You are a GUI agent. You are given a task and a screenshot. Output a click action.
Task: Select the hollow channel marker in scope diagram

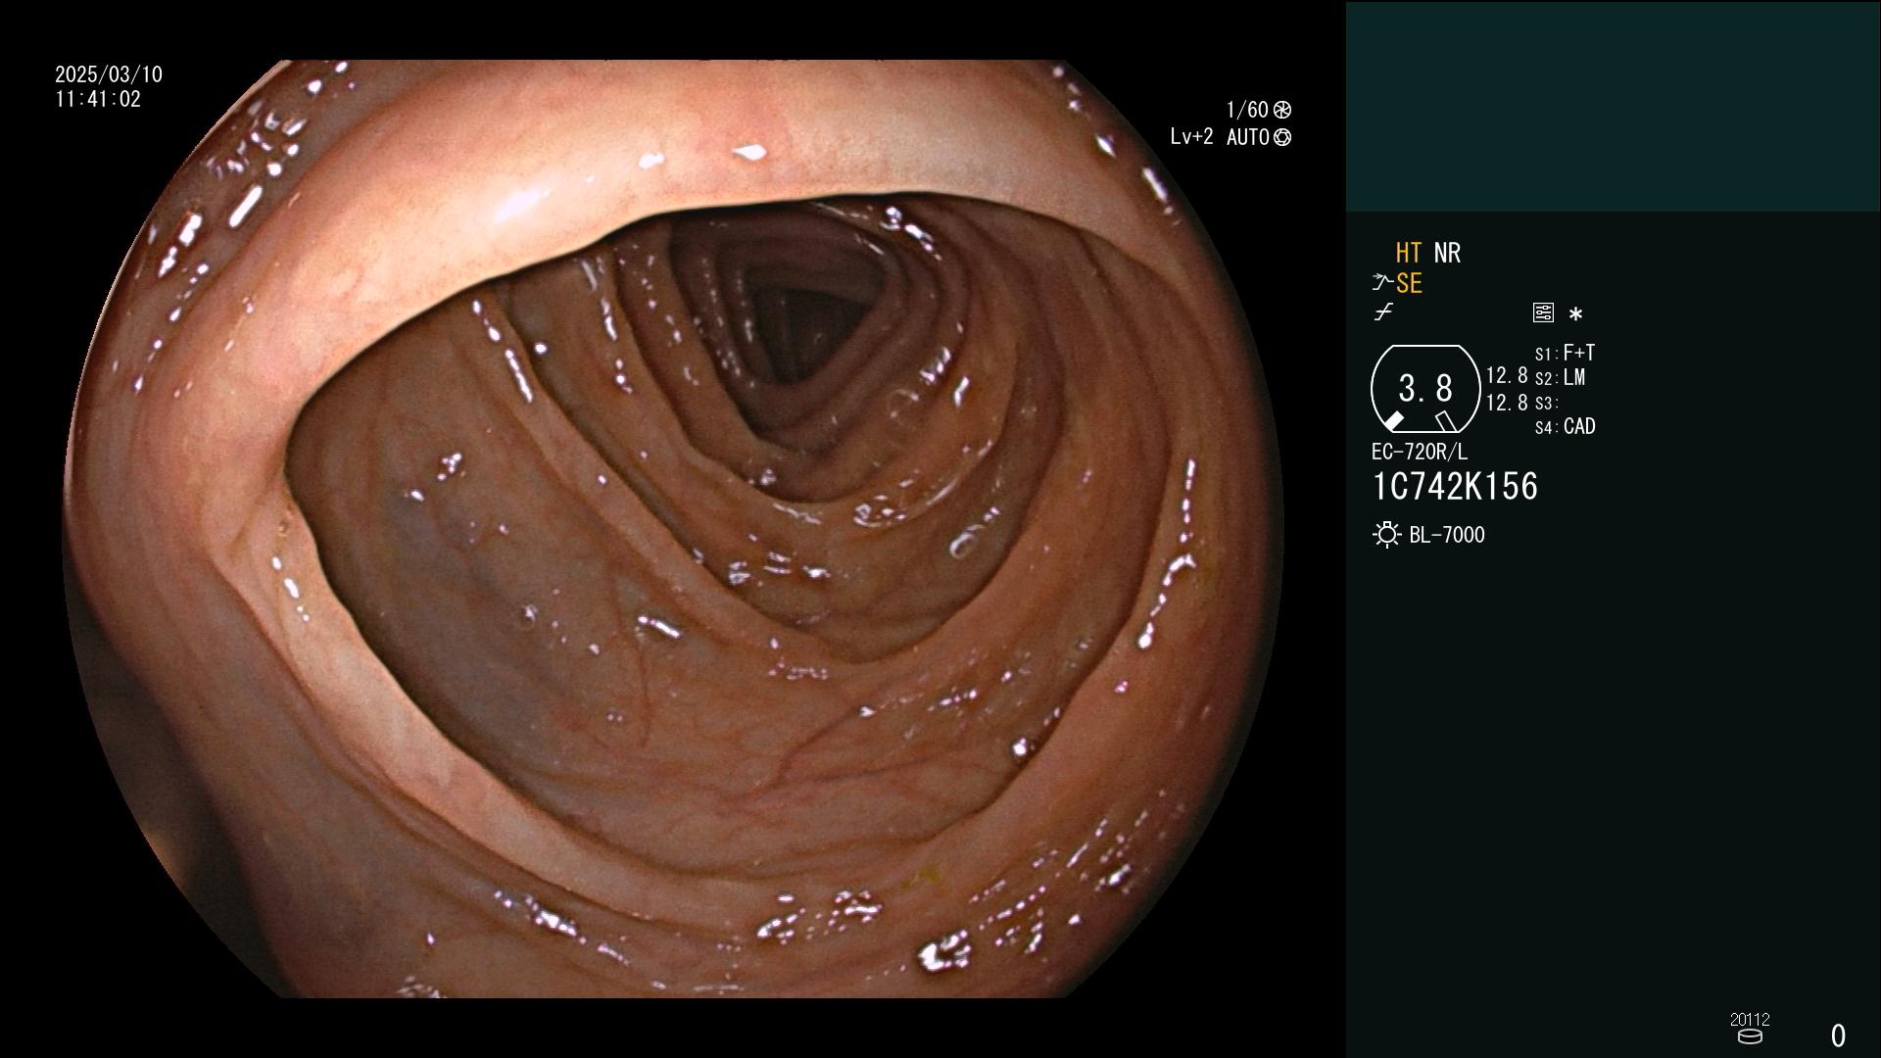pyautogui.click(x=1445, y=421)
